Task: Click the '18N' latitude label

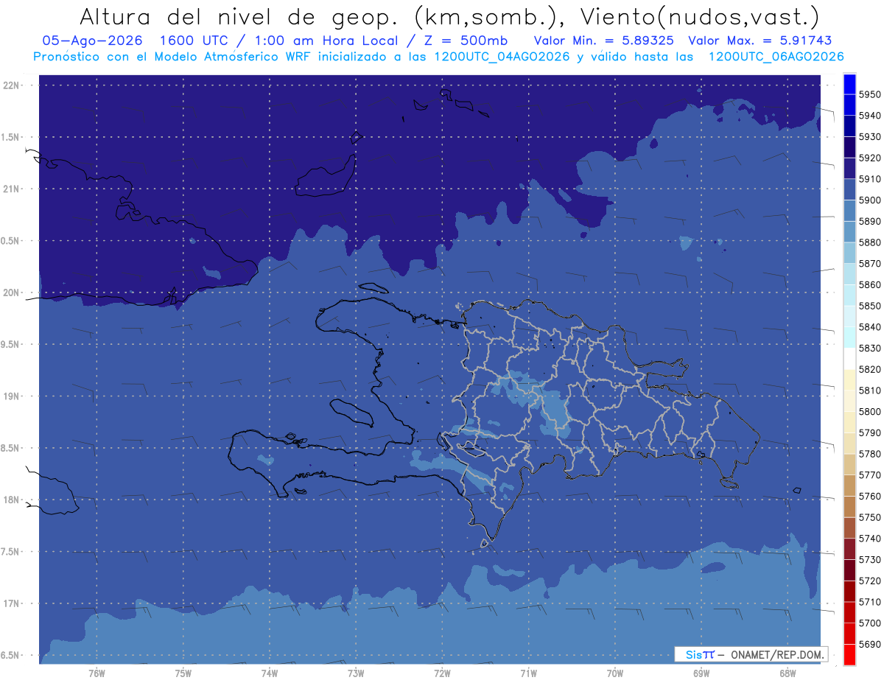Action: [13, 500]
